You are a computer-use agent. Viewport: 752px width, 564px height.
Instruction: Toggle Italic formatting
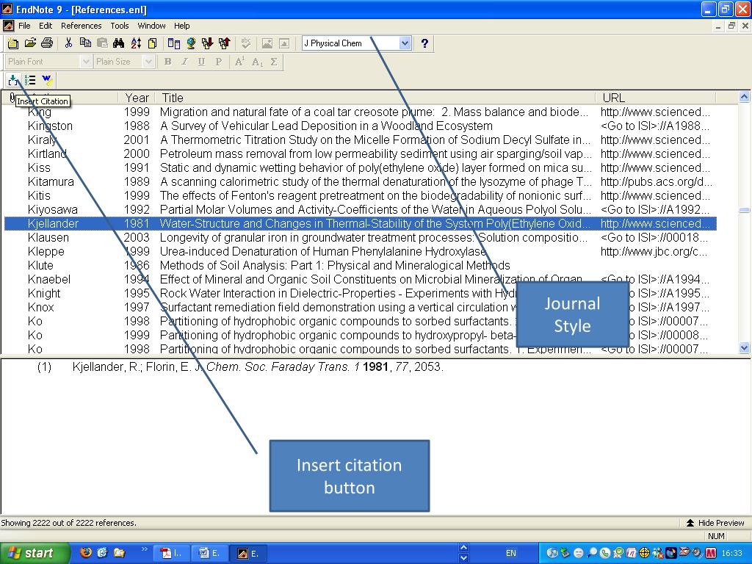pos(184,62)
